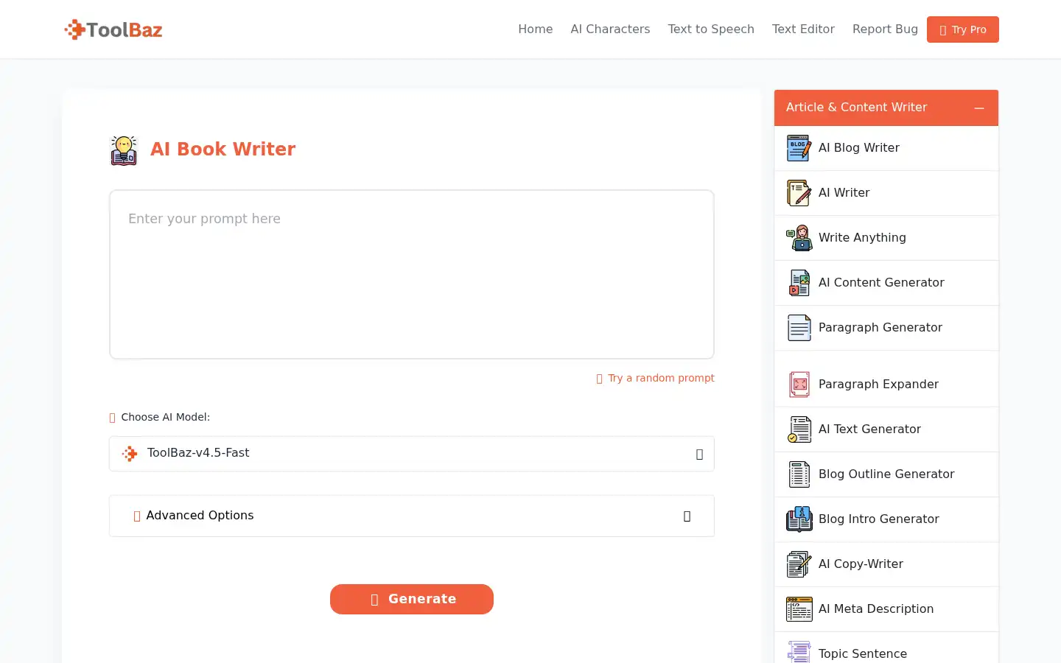Click the Generate button
The width and height of the screenshot is (1061, 663).
point(412,599)
